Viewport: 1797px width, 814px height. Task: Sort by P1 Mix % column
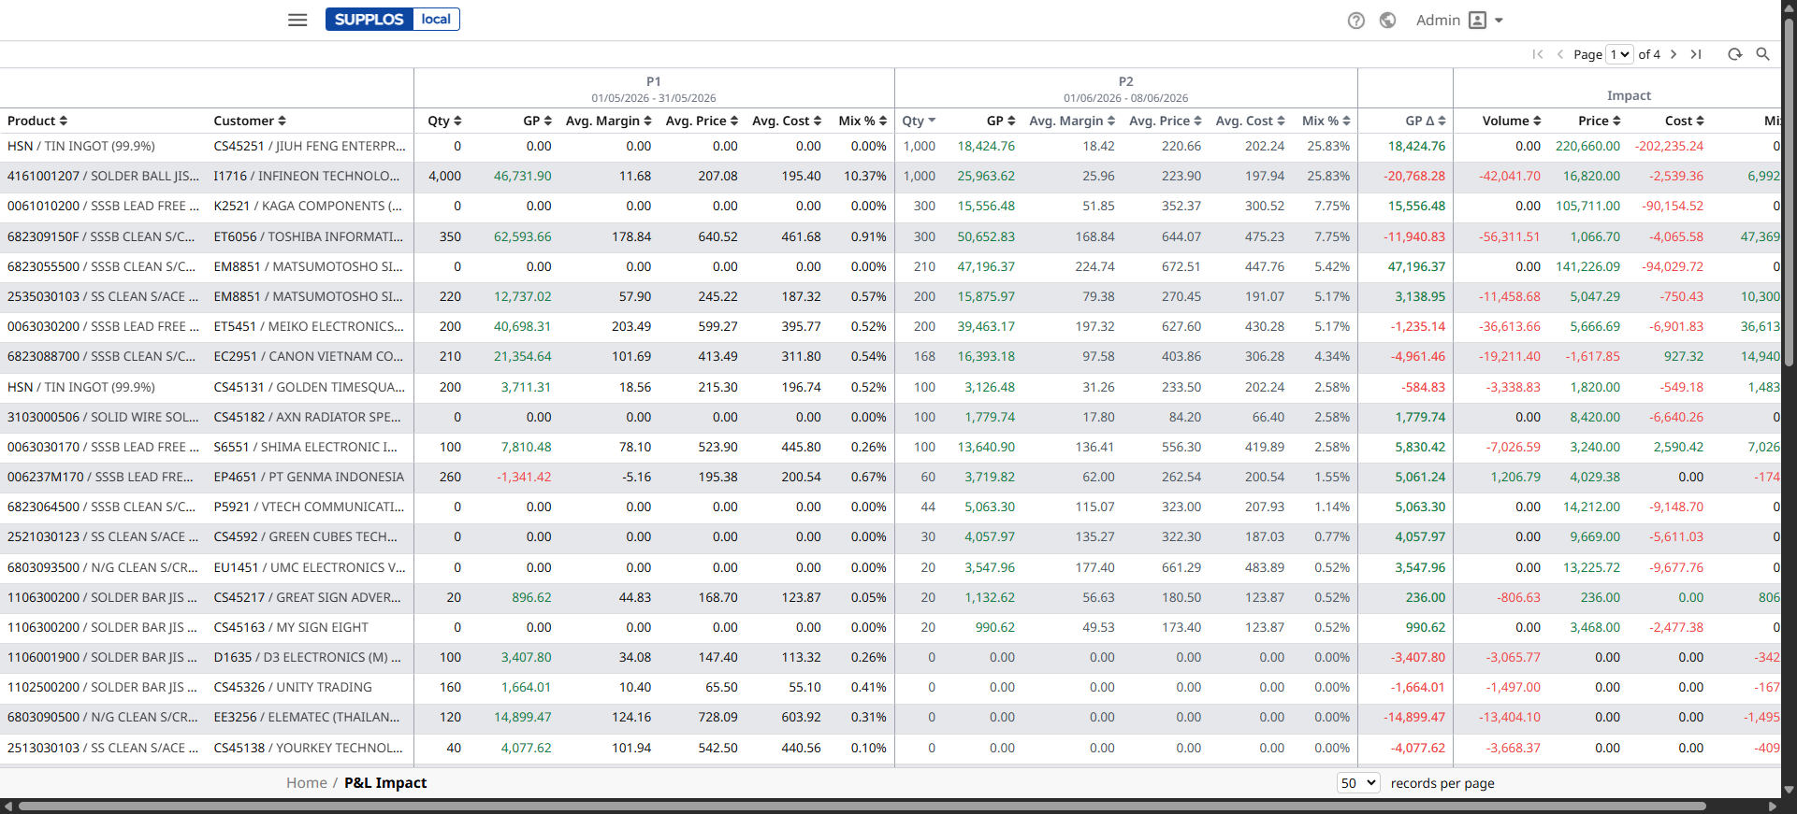(862, 121)
